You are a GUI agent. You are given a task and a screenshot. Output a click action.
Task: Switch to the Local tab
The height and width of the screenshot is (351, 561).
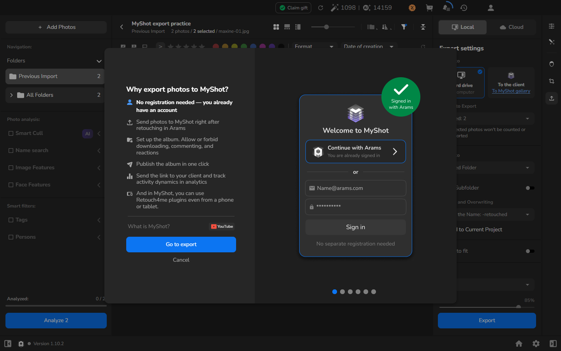tap(463, 27)
